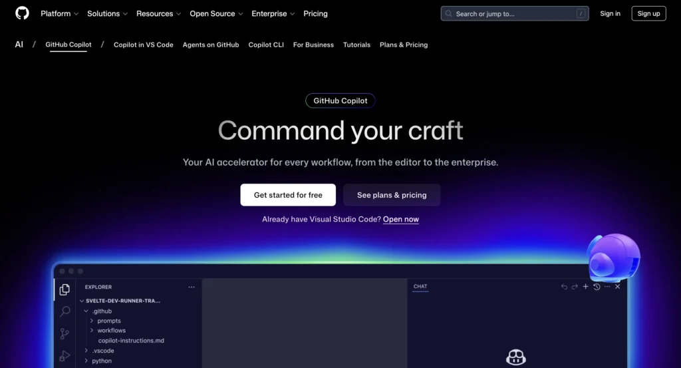Select the GitHub Copilot subnav tab
Viewport: 681px width, 368px height.
pyautogui.click(x=68, y=45)
